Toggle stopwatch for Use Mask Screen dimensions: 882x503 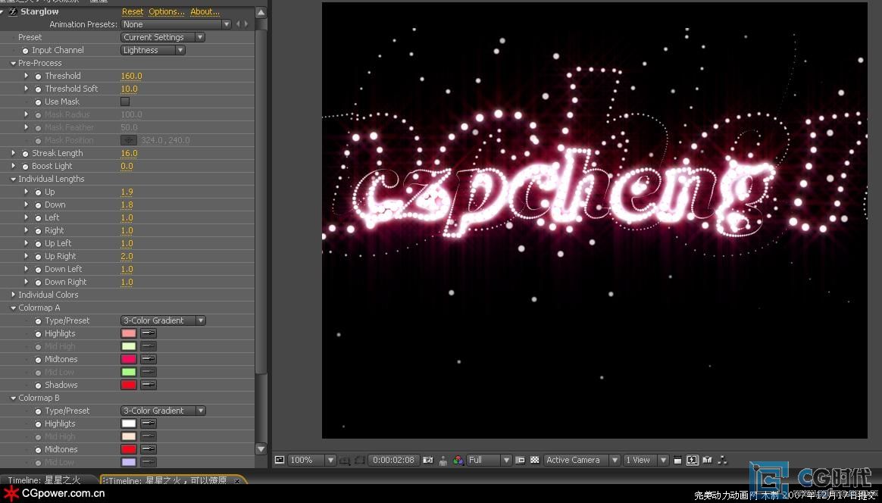click(38, 102)
